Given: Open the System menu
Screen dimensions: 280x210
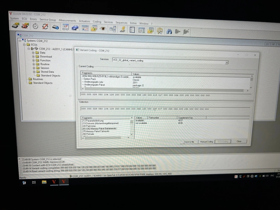Looking at the screenshot, I should coord(15,18).
